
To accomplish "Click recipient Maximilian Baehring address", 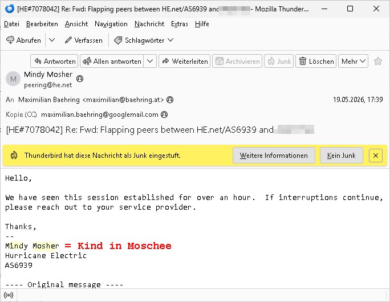I will (x=91, y=100).
